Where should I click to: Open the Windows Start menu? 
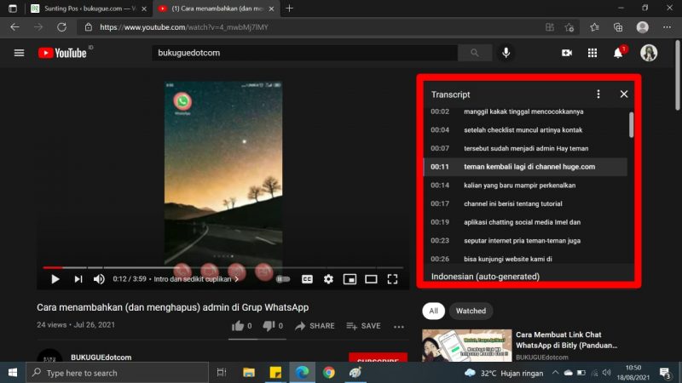tap(13, 373)
